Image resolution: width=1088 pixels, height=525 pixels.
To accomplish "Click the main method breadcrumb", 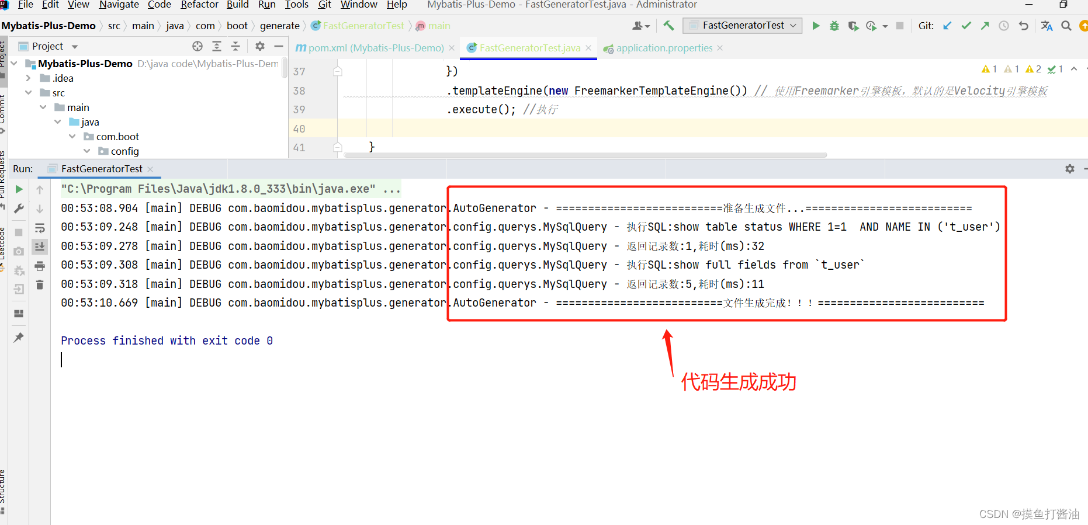I will coord(433,26).
